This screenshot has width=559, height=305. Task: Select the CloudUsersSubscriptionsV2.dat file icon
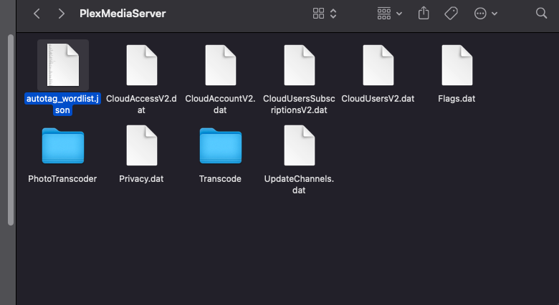(299, 65)
